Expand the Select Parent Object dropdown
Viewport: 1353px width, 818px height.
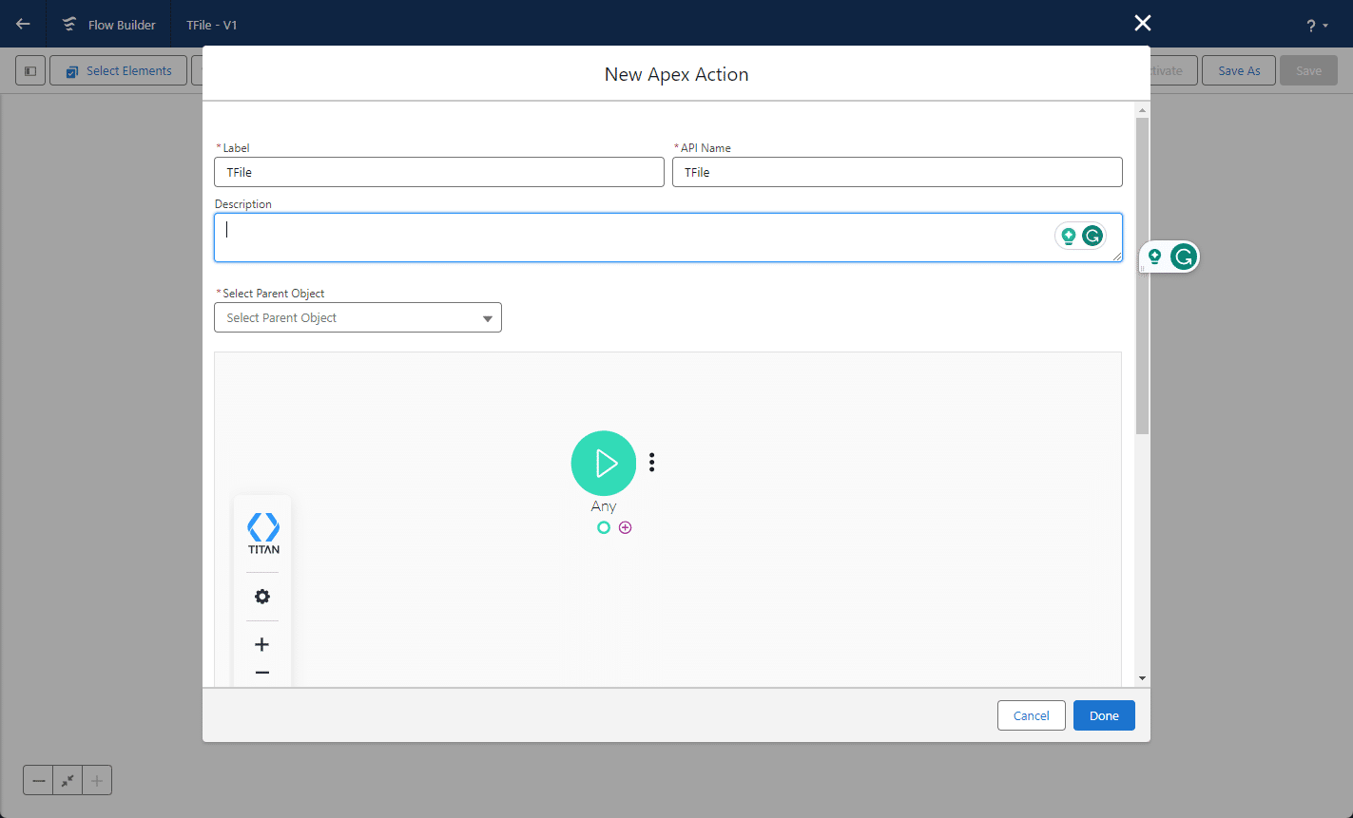coord(358,317)
